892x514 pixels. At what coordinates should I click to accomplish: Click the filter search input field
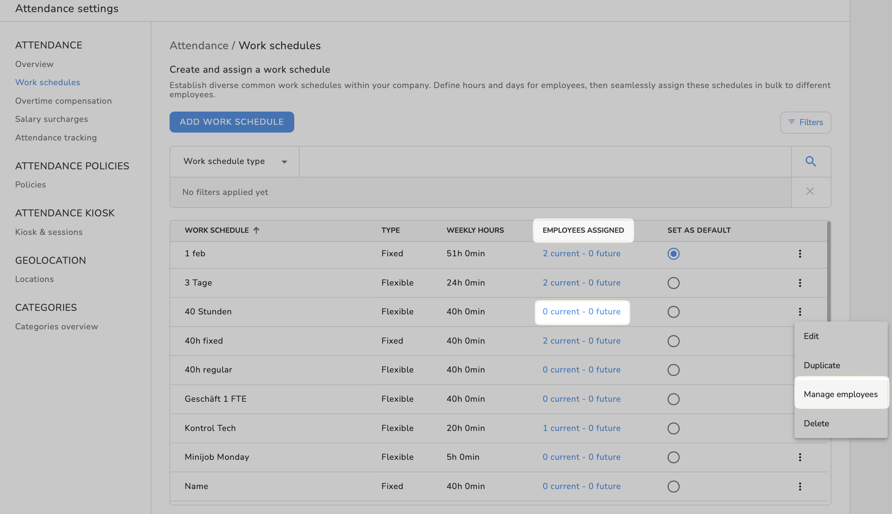pos(545,161)
